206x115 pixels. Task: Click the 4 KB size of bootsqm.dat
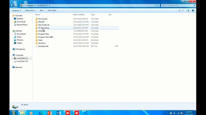click(x=116, y=46)
